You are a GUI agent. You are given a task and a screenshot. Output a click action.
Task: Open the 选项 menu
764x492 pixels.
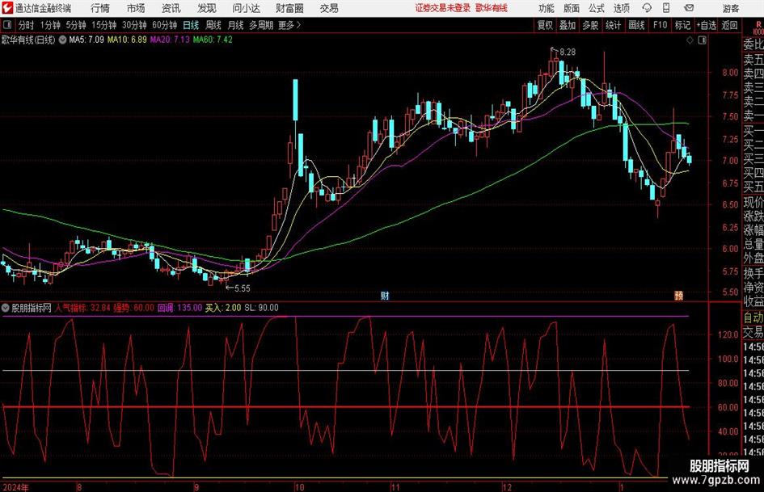coord(621,8)
